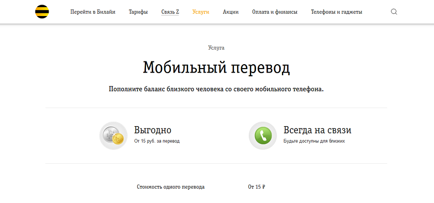The width and height of the screenshot is (434, 203).
Task: Click the Услуга breadcrumb label
Action: pos(216,48)
